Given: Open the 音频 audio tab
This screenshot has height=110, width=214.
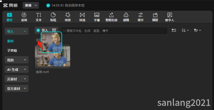Looking at the screenshot, I should coord(24,17).
